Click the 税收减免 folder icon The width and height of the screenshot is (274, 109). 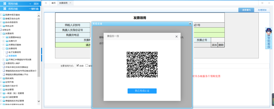point(4,78)
